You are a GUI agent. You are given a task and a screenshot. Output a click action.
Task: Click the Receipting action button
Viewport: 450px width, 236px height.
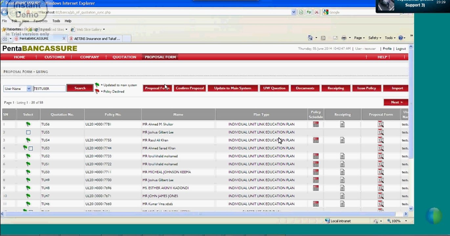336,88
